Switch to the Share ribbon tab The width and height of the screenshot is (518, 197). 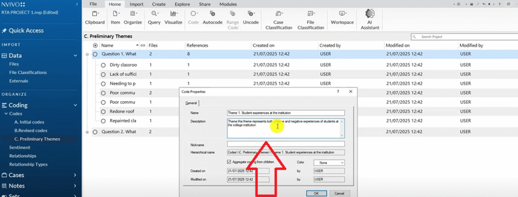click(205, 4)
